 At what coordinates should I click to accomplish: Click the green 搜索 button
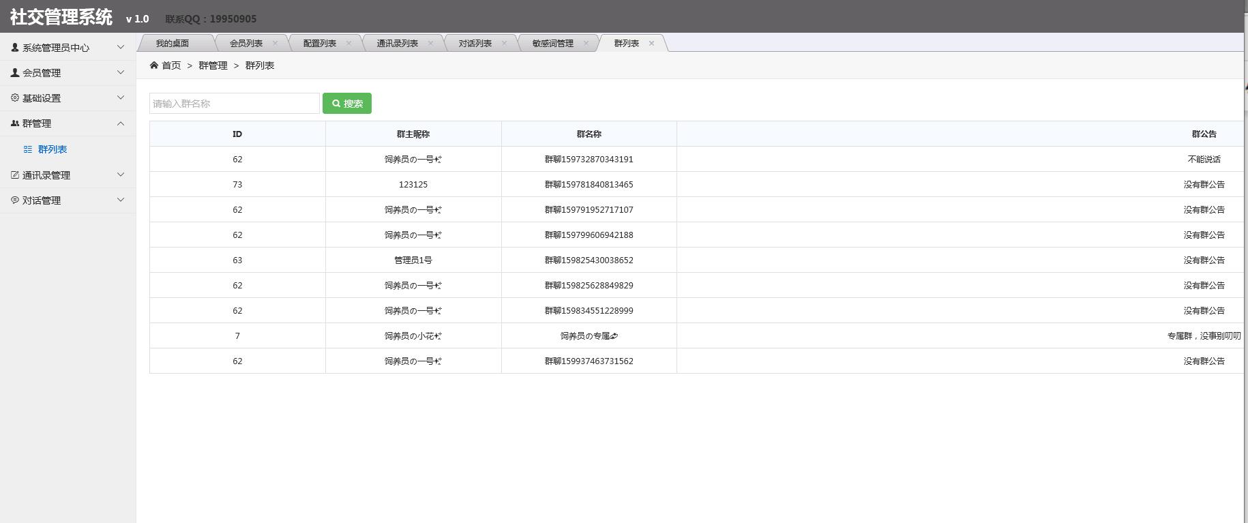(347, 104)
